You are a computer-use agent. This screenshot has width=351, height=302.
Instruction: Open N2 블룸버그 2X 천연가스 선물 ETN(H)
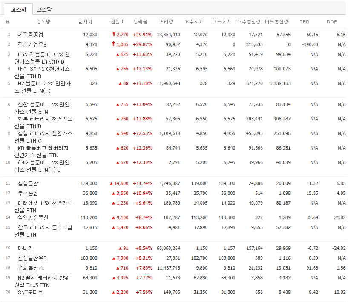pos(43,87)
